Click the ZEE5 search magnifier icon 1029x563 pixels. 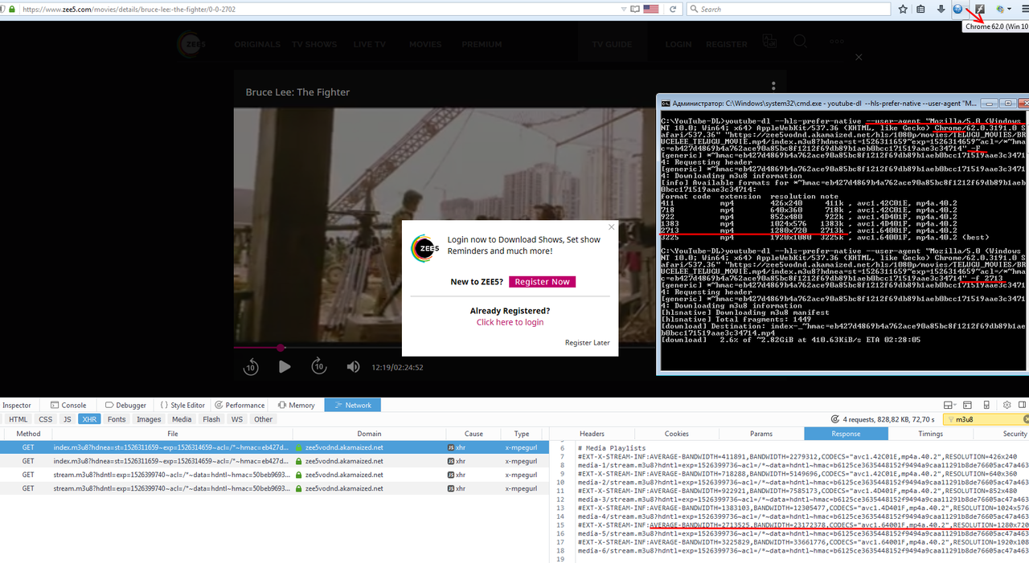[800, 42]
